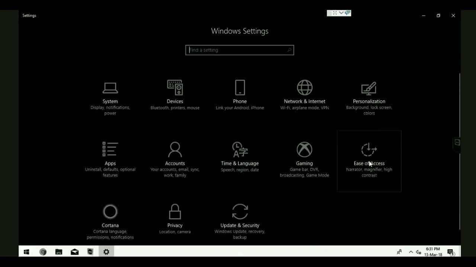Open the System settings laptop icon
The height and width of the screenshot is (267, 476).
click(110, 88)
